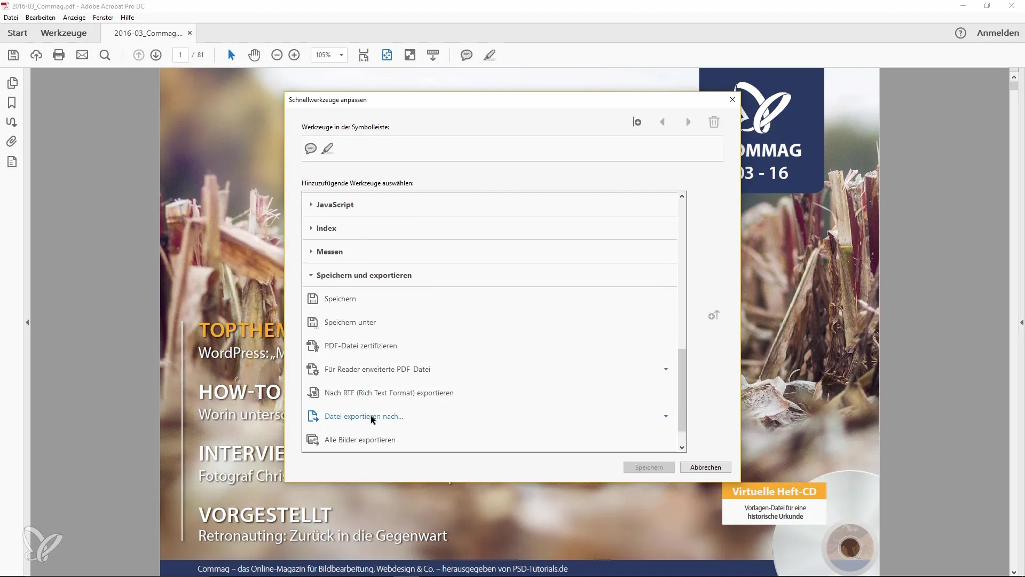
Task: Click the cloud upload icon in toolbar
Action: (36, 55)
